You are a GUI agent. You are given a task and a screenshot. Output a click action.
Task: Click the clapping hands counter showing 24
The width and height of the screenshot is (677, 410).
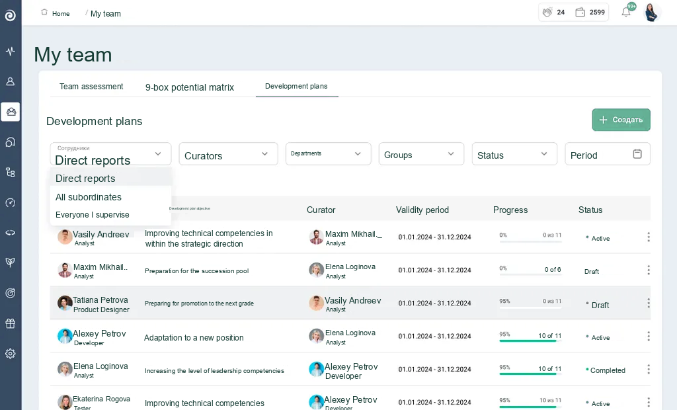point(554,12)
